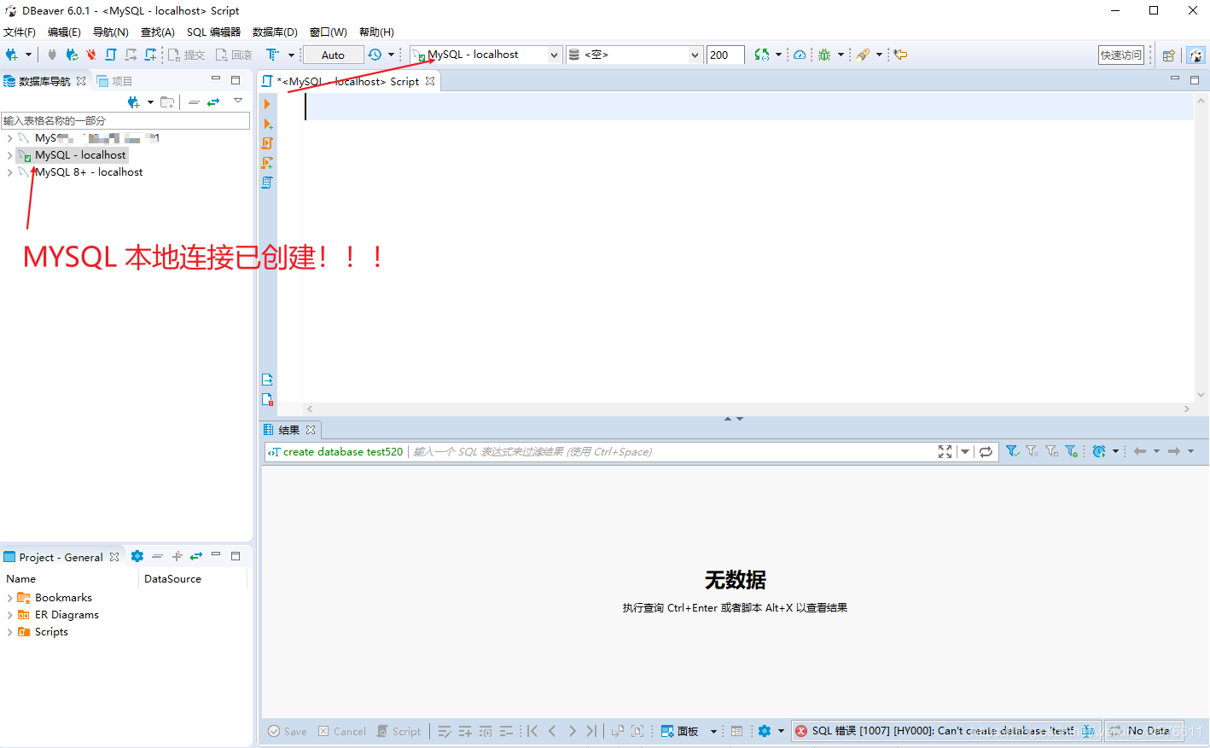Click the red Disconnect icon in main toolbar
This screenshot has width=1210, height=748.
[x=91, y=55]
